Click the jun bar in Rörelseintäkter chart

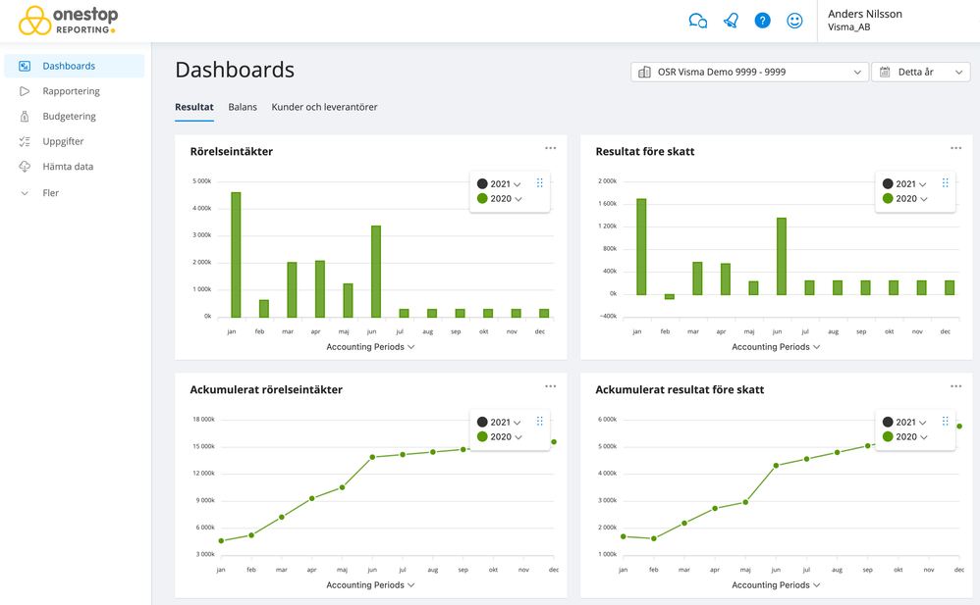pyautogui.click(x=376, y=272)
